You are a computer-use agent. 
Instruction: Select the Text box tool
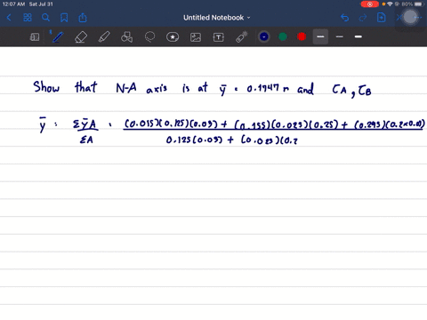tap(219, 37)
